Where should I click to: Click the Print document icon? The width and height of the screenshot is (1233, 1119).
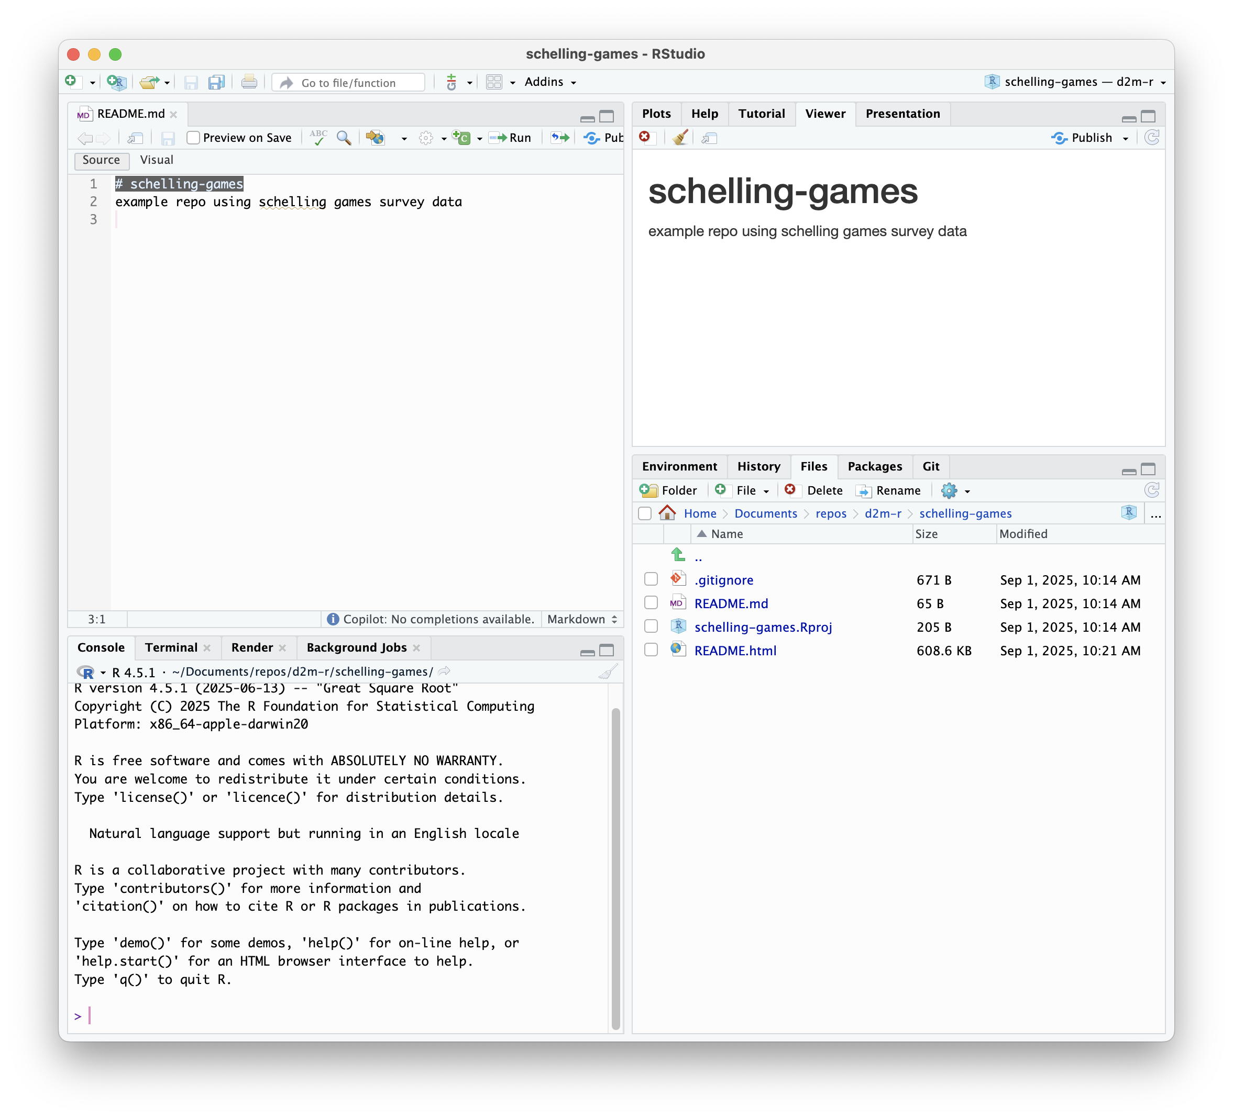tap(249, 82)
